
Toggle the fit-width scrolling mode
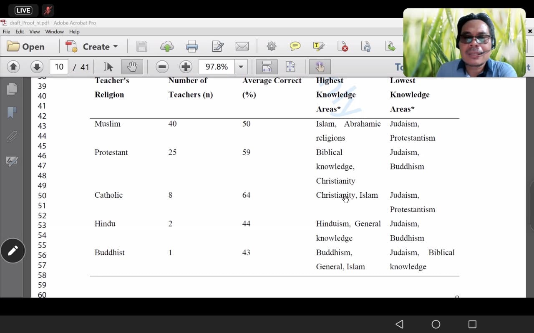click(x=267, y=67)
